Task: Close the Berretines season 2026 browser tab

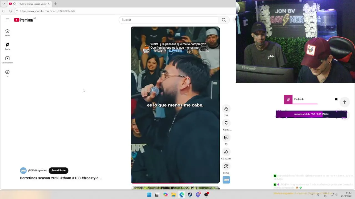Action: tap(49, 4)
